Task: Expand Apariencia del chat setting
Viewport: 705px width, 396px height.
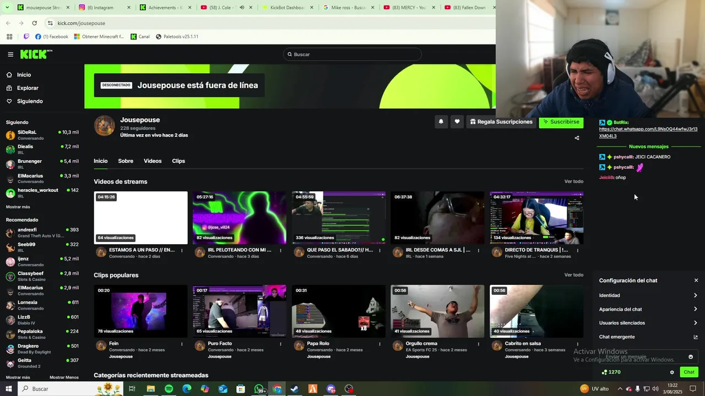Action: [648, 309]
